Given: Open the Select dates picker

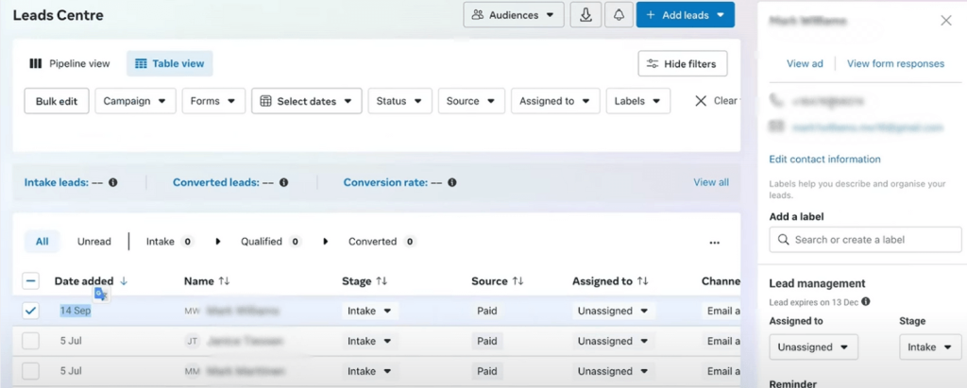Looking at the screenshot, I should pyautogui.click(x=307, y=101).
